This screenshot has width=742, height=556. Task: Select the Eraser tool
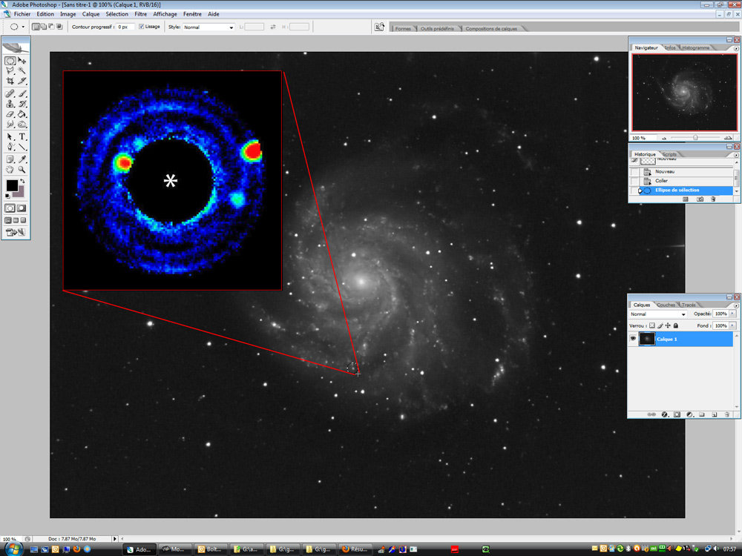(10, 113)
